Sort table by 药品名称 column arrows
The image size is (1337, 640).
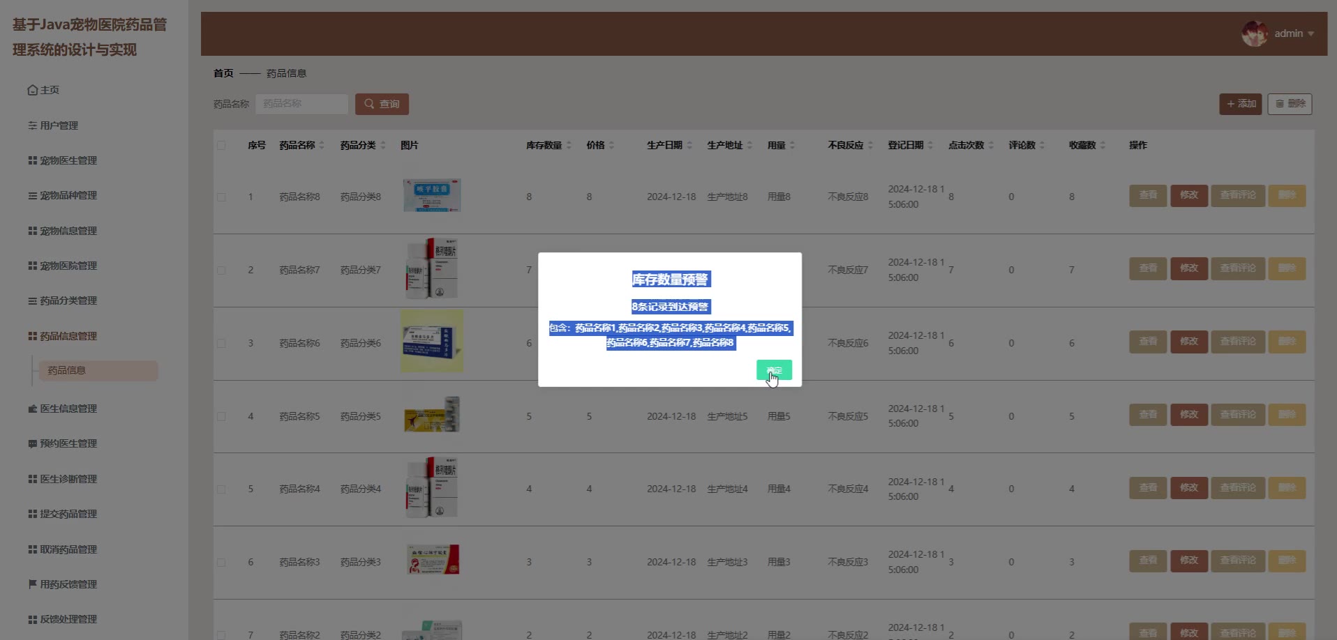(322, 145)
